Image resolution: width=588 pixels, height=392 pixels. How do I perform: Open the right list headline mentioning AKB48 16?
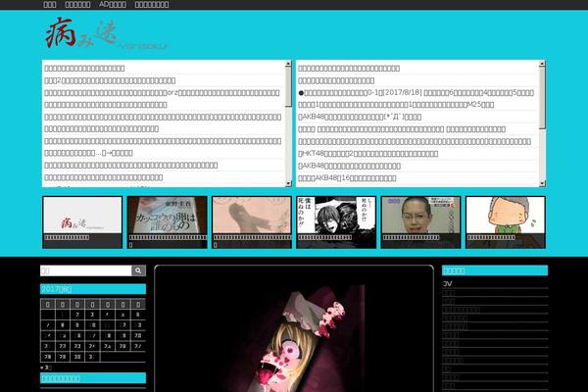347,177
